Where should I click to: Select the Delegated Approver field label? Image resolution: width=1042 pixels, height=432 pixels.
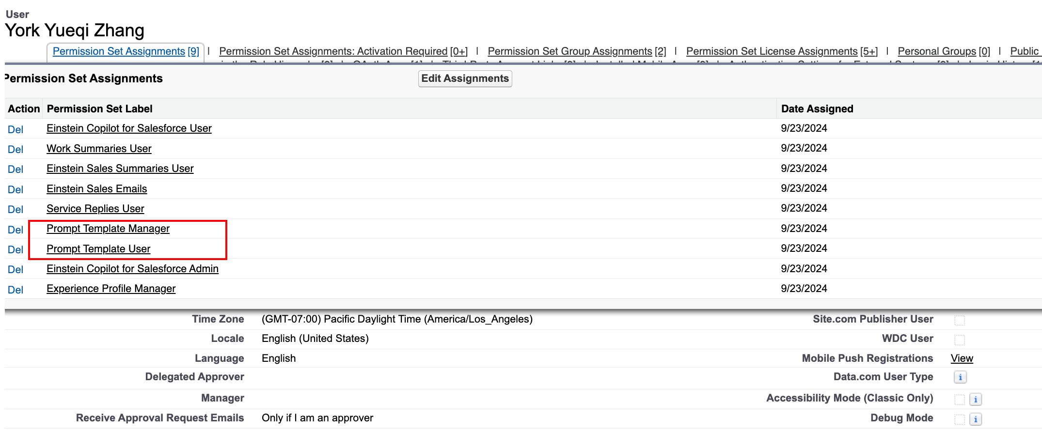pyautogui.click(x=194, y=377)
